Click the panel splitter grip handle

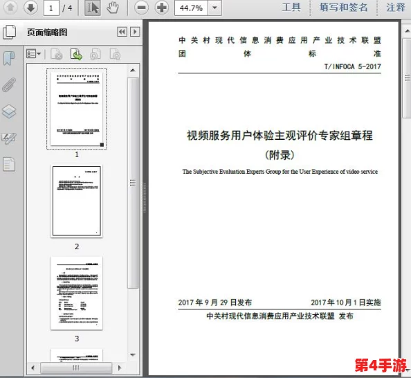(145, 198)
